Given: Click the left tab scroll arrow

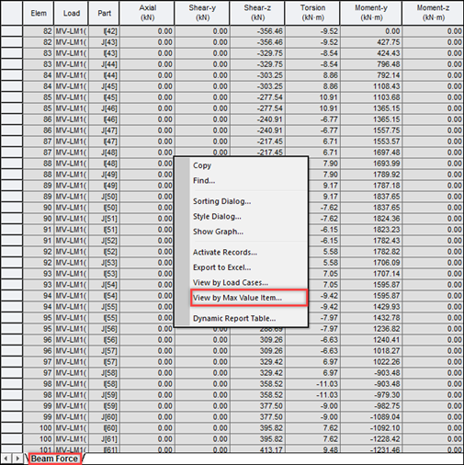Looking at the screenshot, I should tap(6, 459).
